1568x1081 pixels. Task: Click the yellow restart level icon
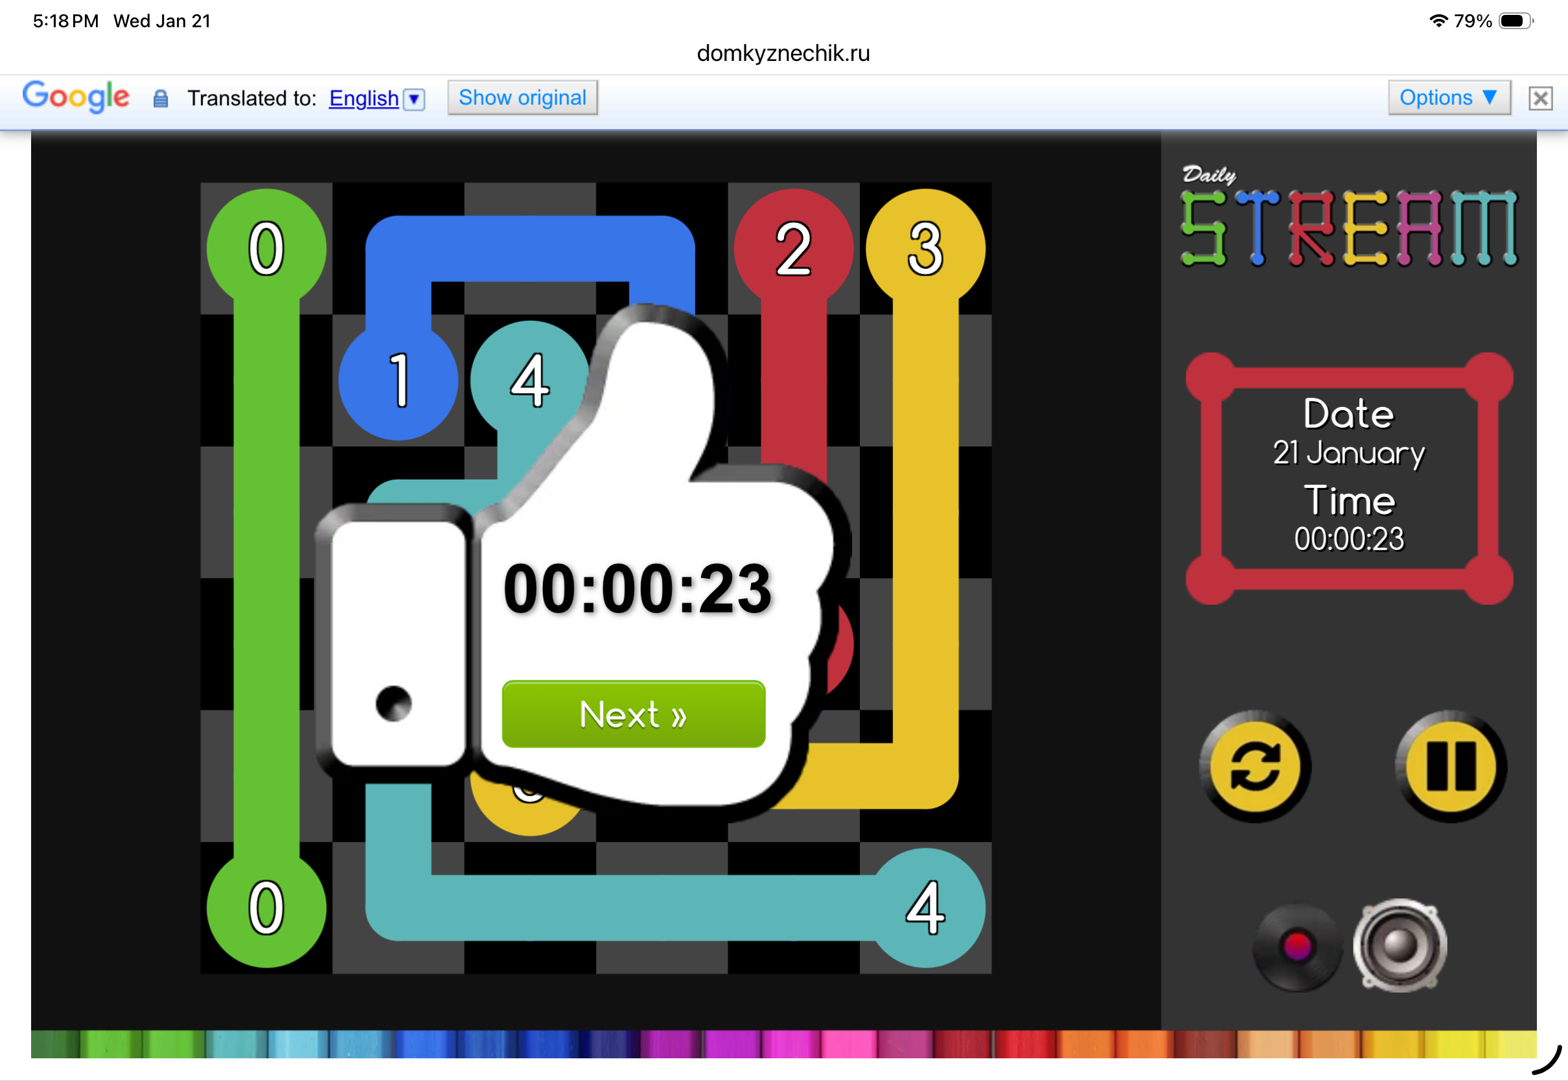pos(1254,767)
